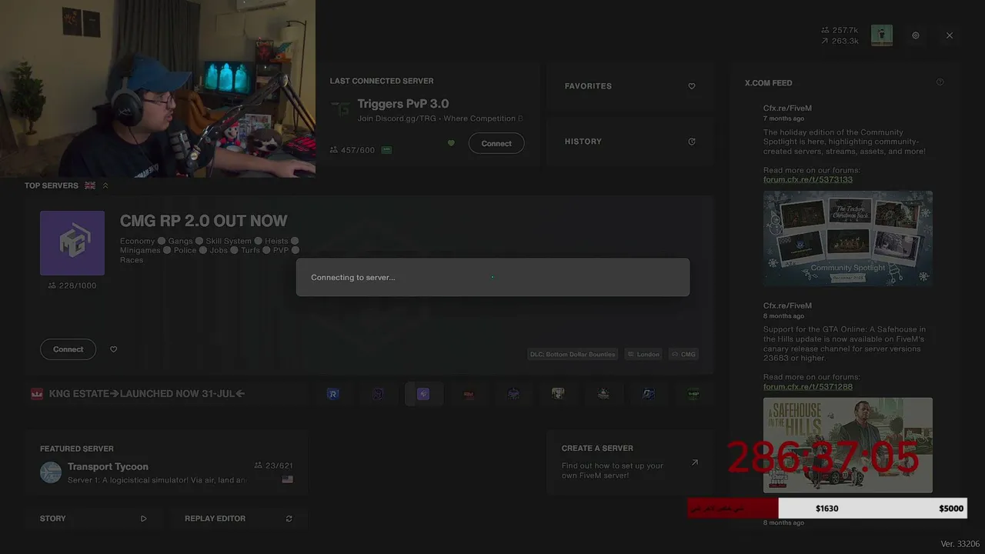Select the blue R server icon
The height and width of the screenshot is (554, 985).
(333, 394)
